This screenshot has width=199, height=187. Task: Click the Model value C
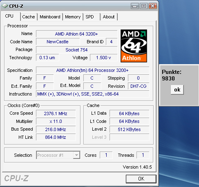point(92,78)
